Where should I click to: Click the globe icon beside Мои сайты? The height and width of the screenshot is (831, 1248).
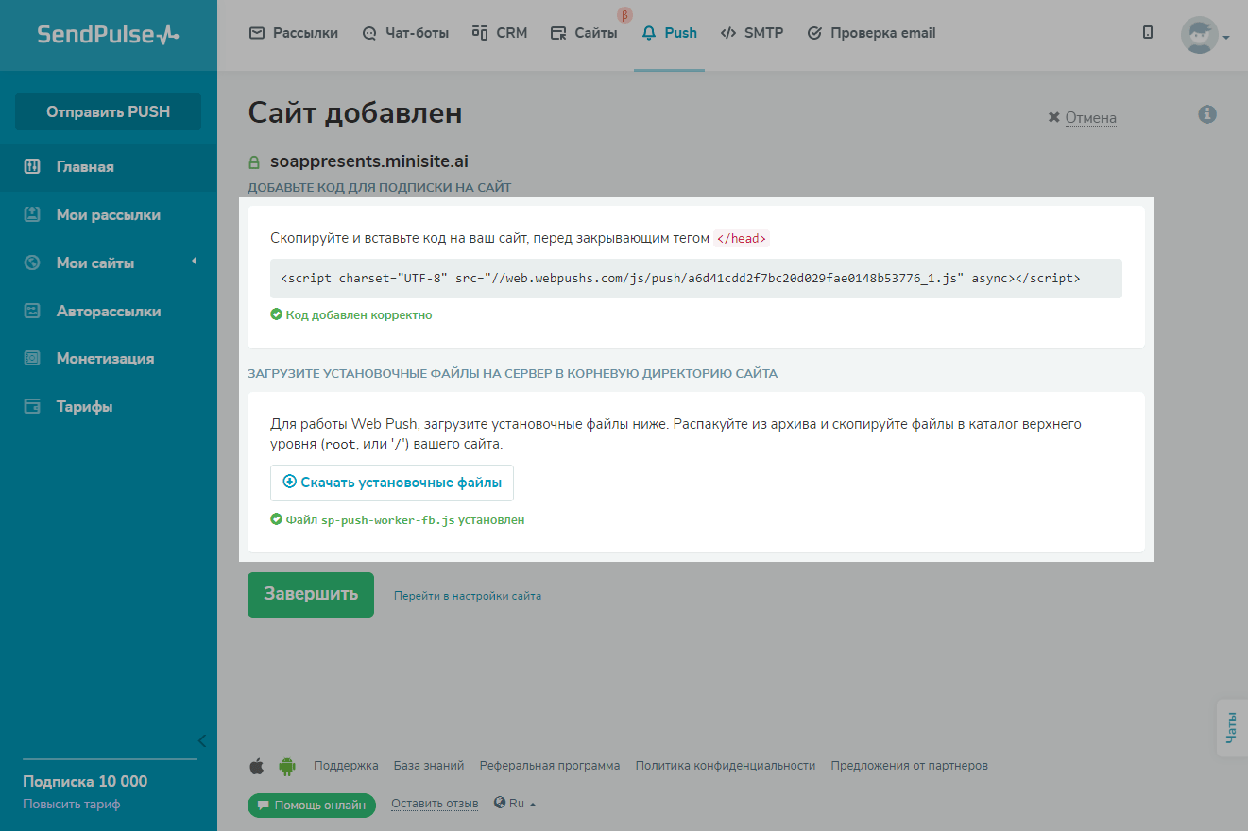click(x=32, y=263)
